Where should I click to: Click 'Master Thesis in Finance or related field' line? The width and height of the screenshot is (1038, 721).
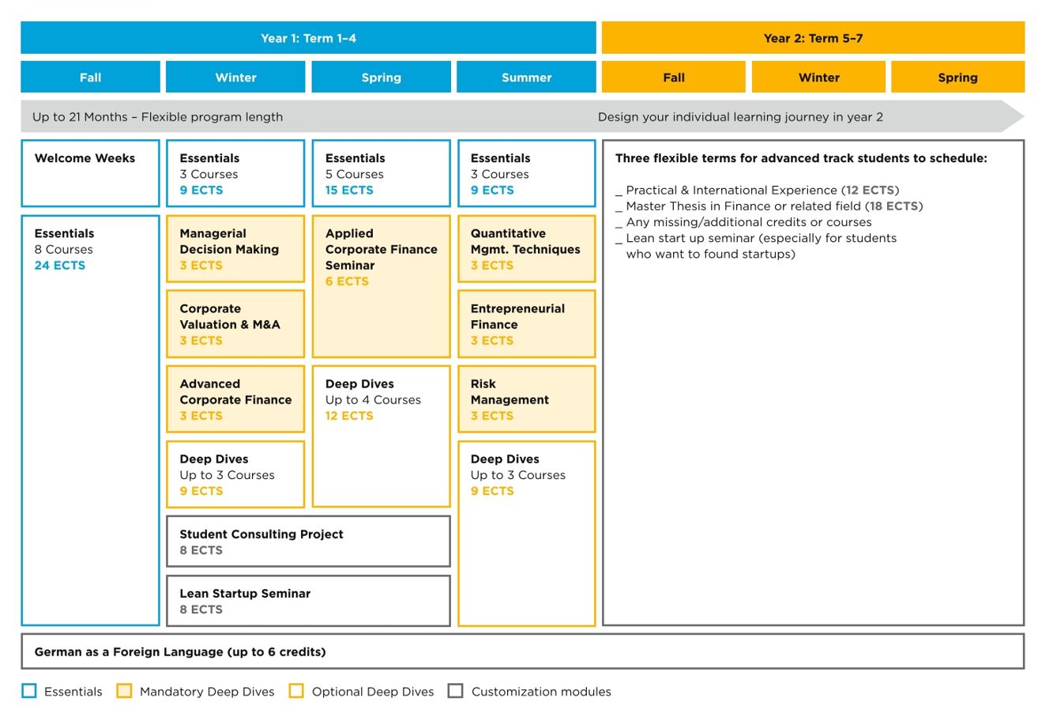(x=769, y=206)
